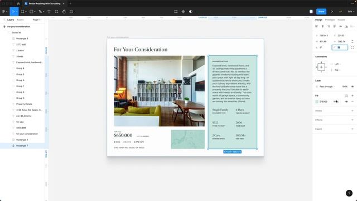Select the Pen tool
This screenshot has width=357, height=201.
click(x=40, y=11)
